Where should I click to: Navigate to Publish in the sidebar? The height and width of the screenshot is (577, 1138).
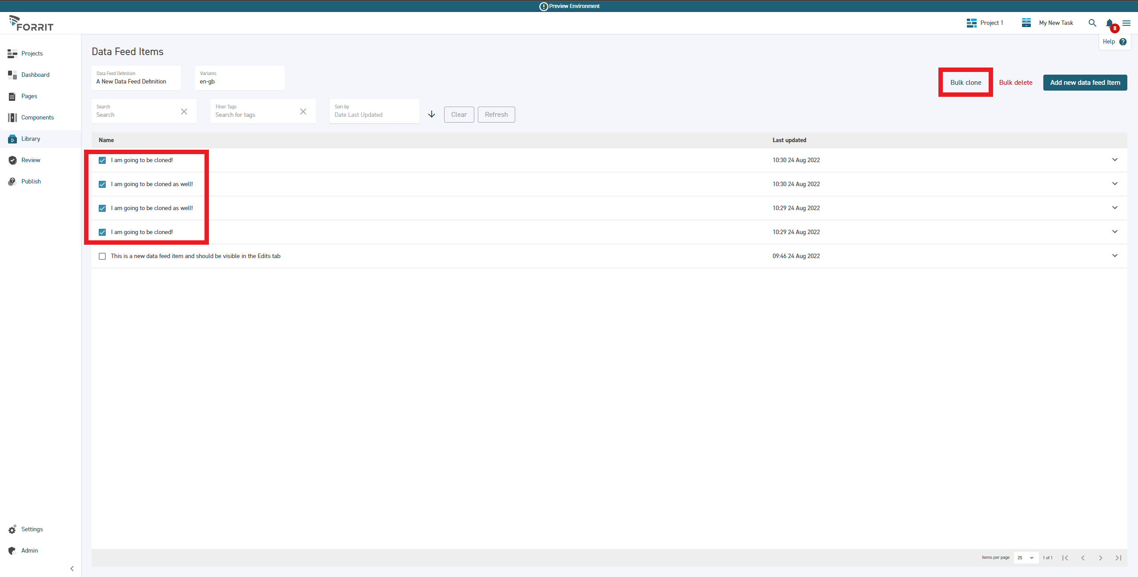coord(31,182)
